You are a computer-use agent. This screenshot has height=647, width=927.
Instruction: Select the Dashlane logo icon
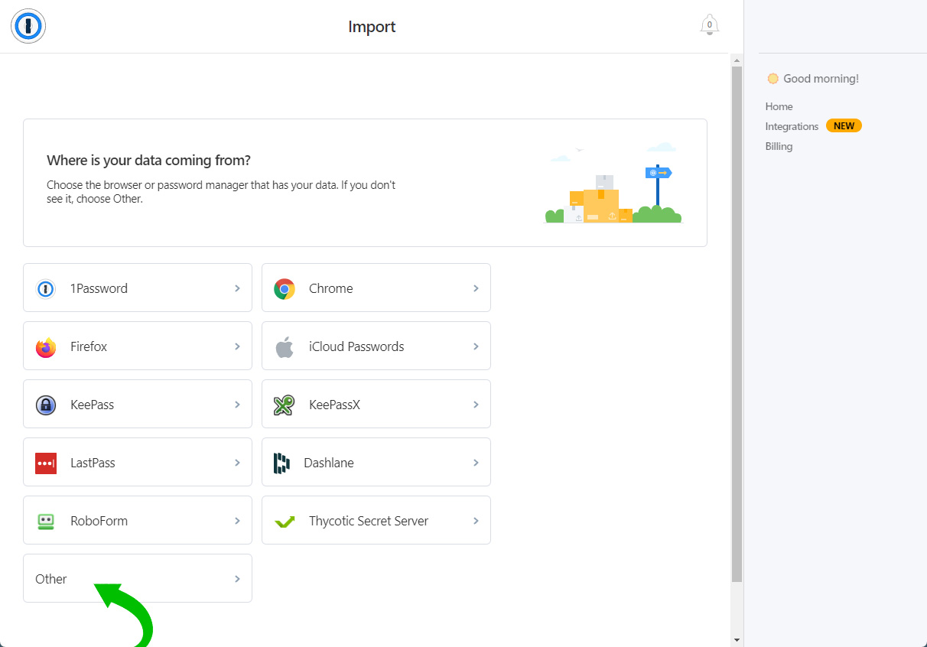coord(281,463)
